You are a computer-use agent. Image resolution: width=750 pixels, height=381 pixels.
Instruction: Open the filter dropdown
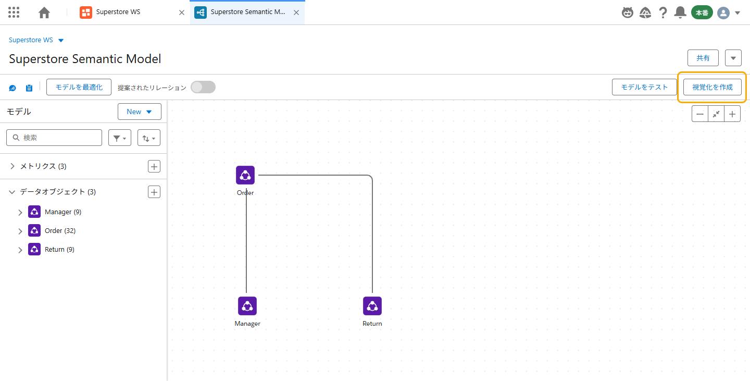120,138
